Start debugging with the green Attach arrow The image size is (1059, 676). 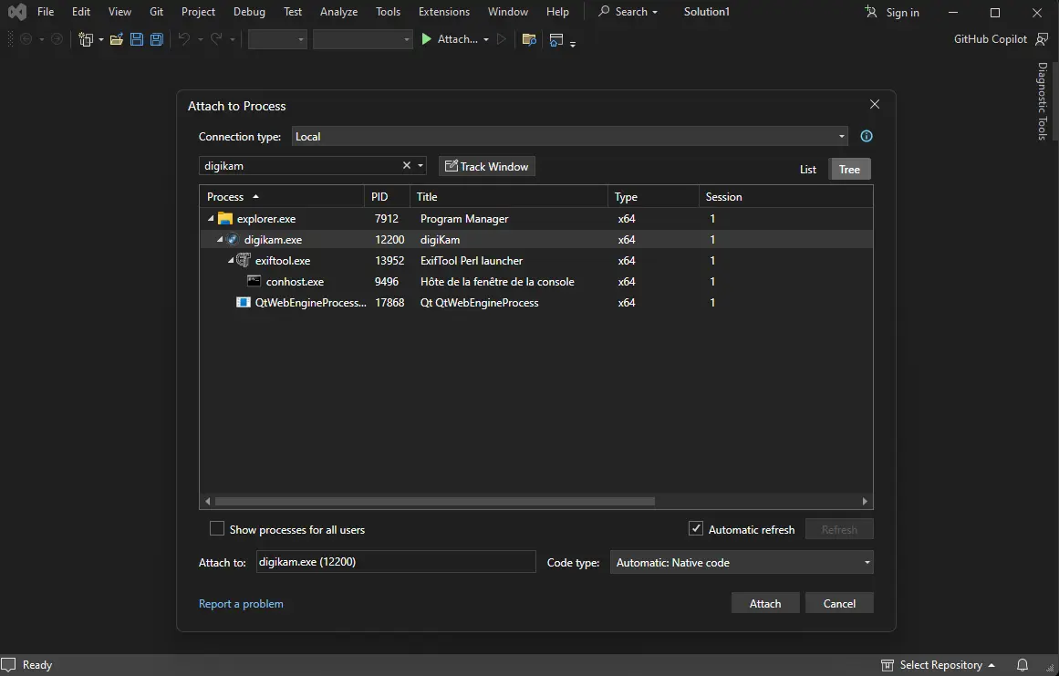point(426,39)
